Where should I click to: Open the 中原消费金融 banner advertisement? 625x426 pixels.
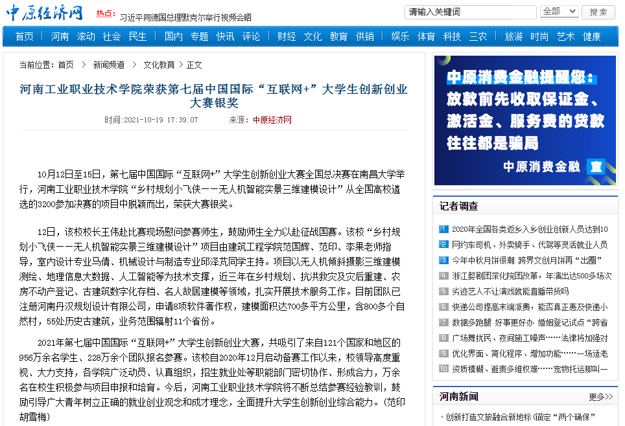[525, 120]
